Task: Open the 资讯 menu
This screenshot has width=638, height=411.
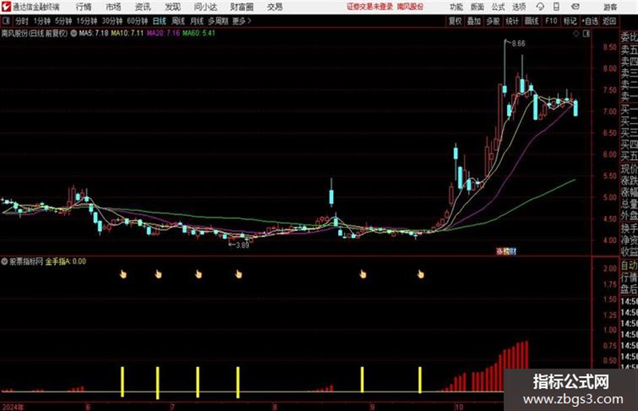Action: [143, 7]
